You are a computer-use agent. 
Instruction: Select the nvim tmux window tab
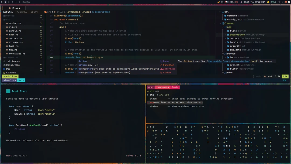pyautogui.click(x=21, y=80)
